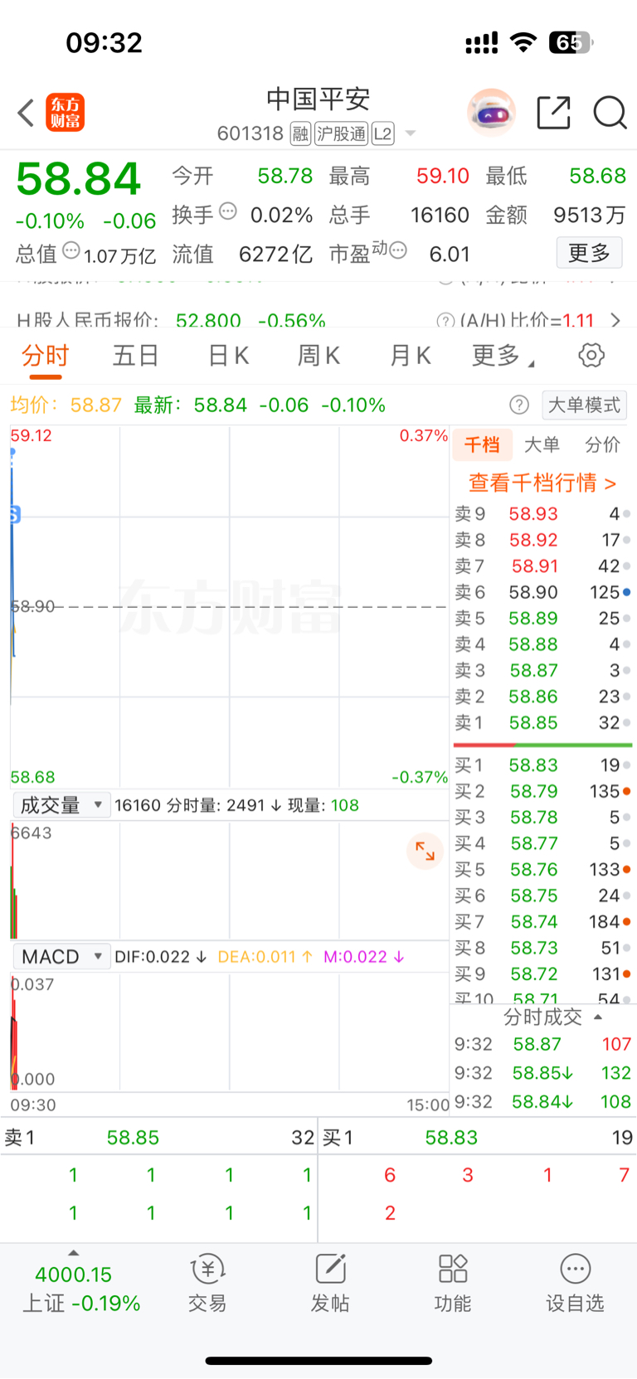Open help icon beside 大单模式
This screenshot has height=1379, width=637.
click(519, 405)
